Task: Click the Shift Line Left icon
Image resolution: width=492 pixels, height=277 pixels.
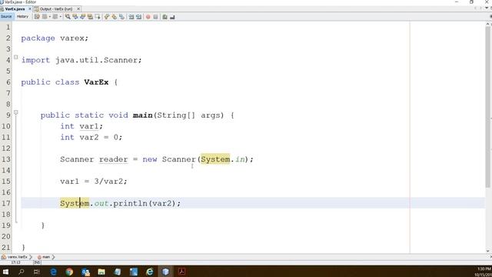Action: tap(131, 17)
